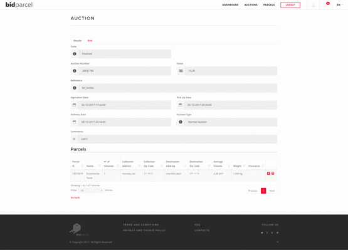This screenshot has width=348, height=250.
Task: Go to Dashboard in the top menu
Action: tap(230, 5)
